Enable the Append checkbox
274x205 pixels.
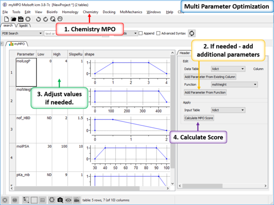click(x=141, y=33)
